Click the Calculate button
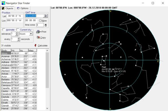The image size is (168, 111). [x=41, y=46]
